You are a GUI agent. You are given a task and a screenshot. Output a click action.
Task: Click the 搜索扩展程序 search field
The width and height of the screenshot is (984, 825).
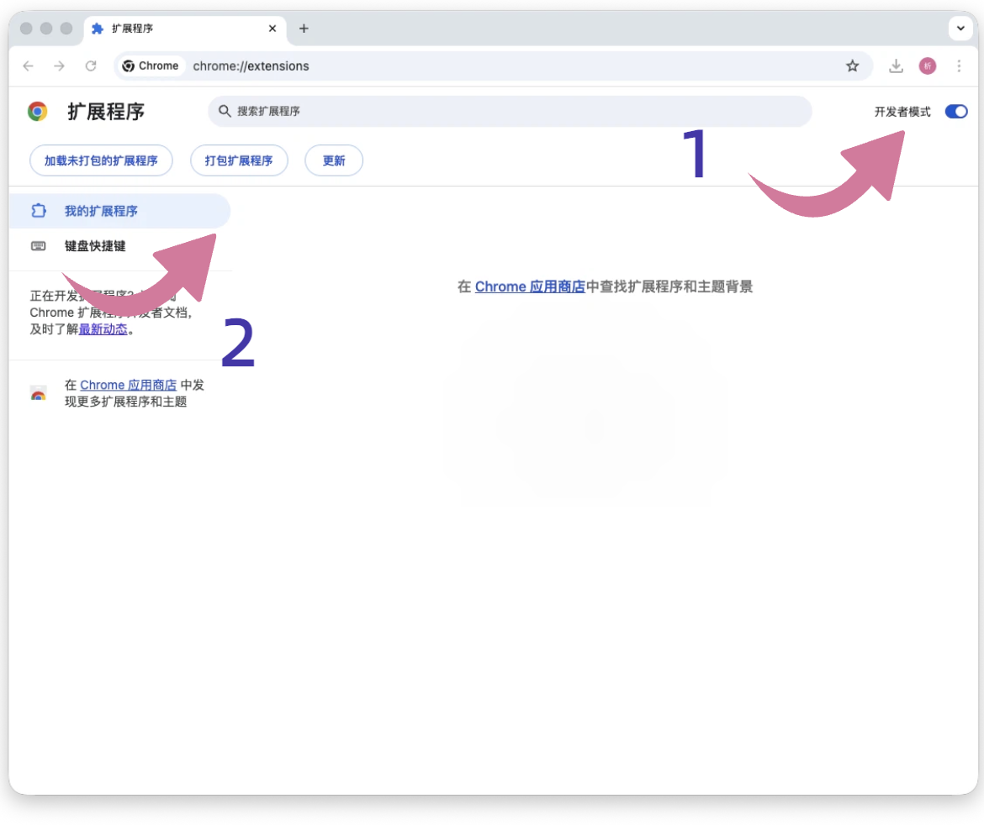point(510,111)
